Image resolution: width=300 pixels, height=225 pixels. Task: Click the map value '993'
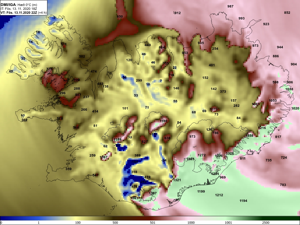coord(241,18)
